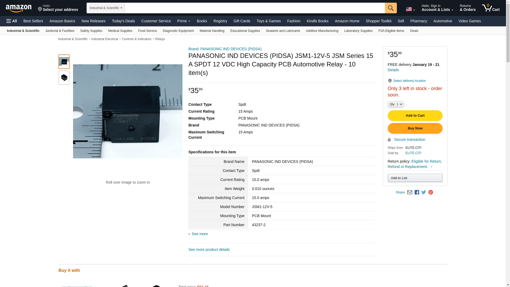Share via email envelope icon

click(x=410, y=192)
